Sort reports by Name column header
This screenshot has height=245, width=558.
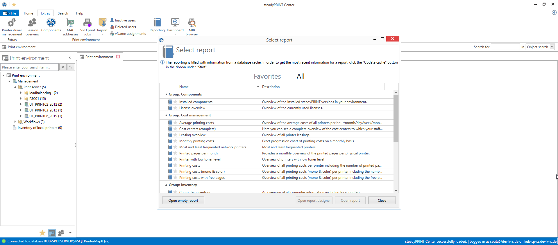coord(219,87)
